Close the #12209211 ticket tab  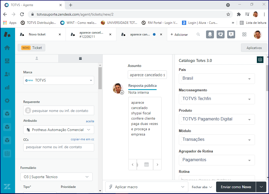[110, 34]
